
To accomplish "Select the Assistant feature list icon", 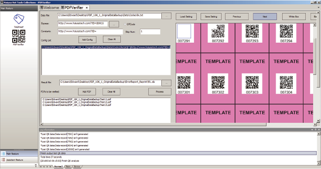I will pos(3,160).
